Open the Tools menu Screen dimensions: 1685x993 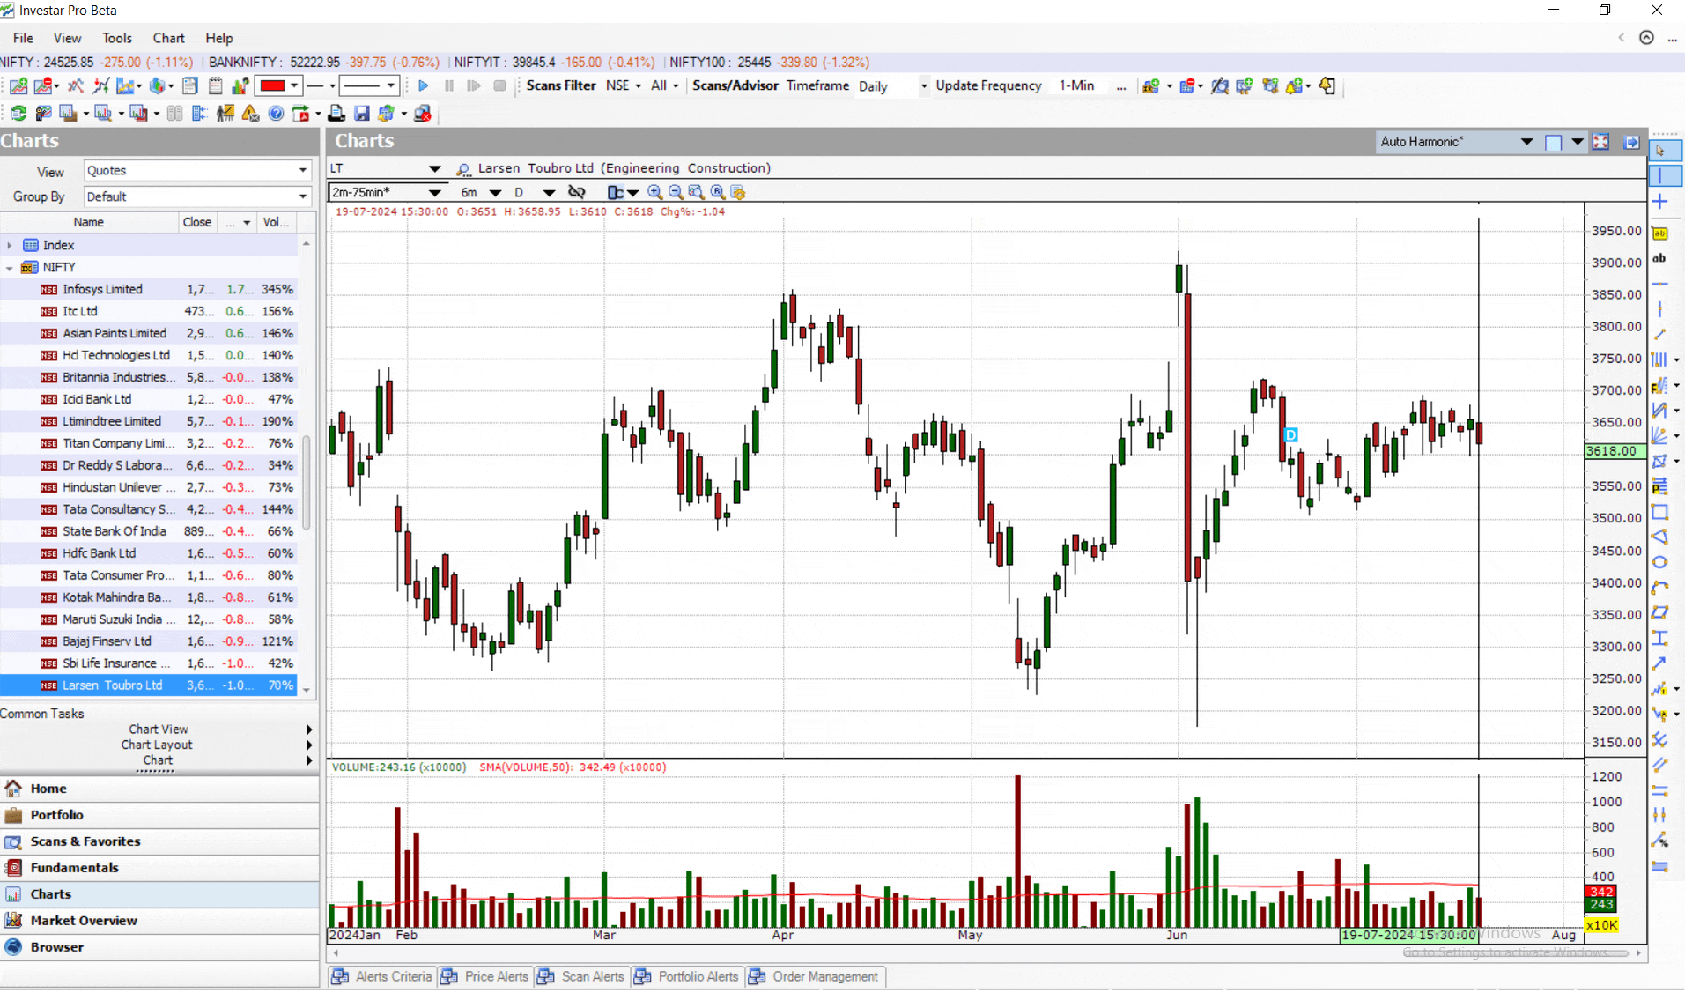click(116, 38)
